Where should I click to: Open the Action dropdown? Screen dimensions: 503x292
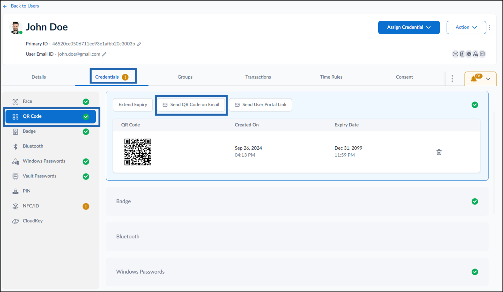click(x=466, y=27)
